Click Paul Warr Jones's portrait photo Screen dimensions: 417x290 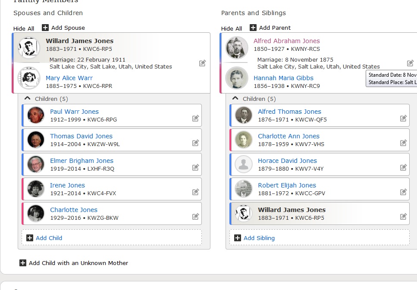pyautogui.click(x=36, y=115)
